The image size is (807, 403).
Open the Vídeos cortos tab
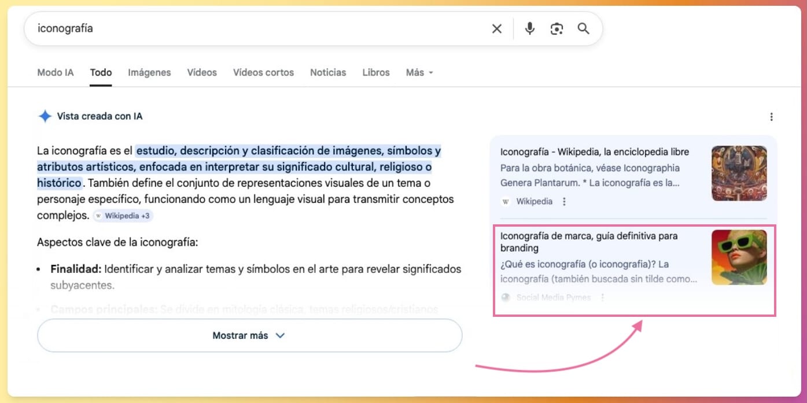pos(263,72)
